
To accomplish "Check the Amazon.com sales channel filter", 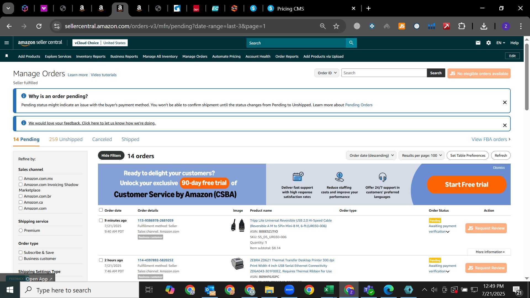I will click(x=20, y=208).
